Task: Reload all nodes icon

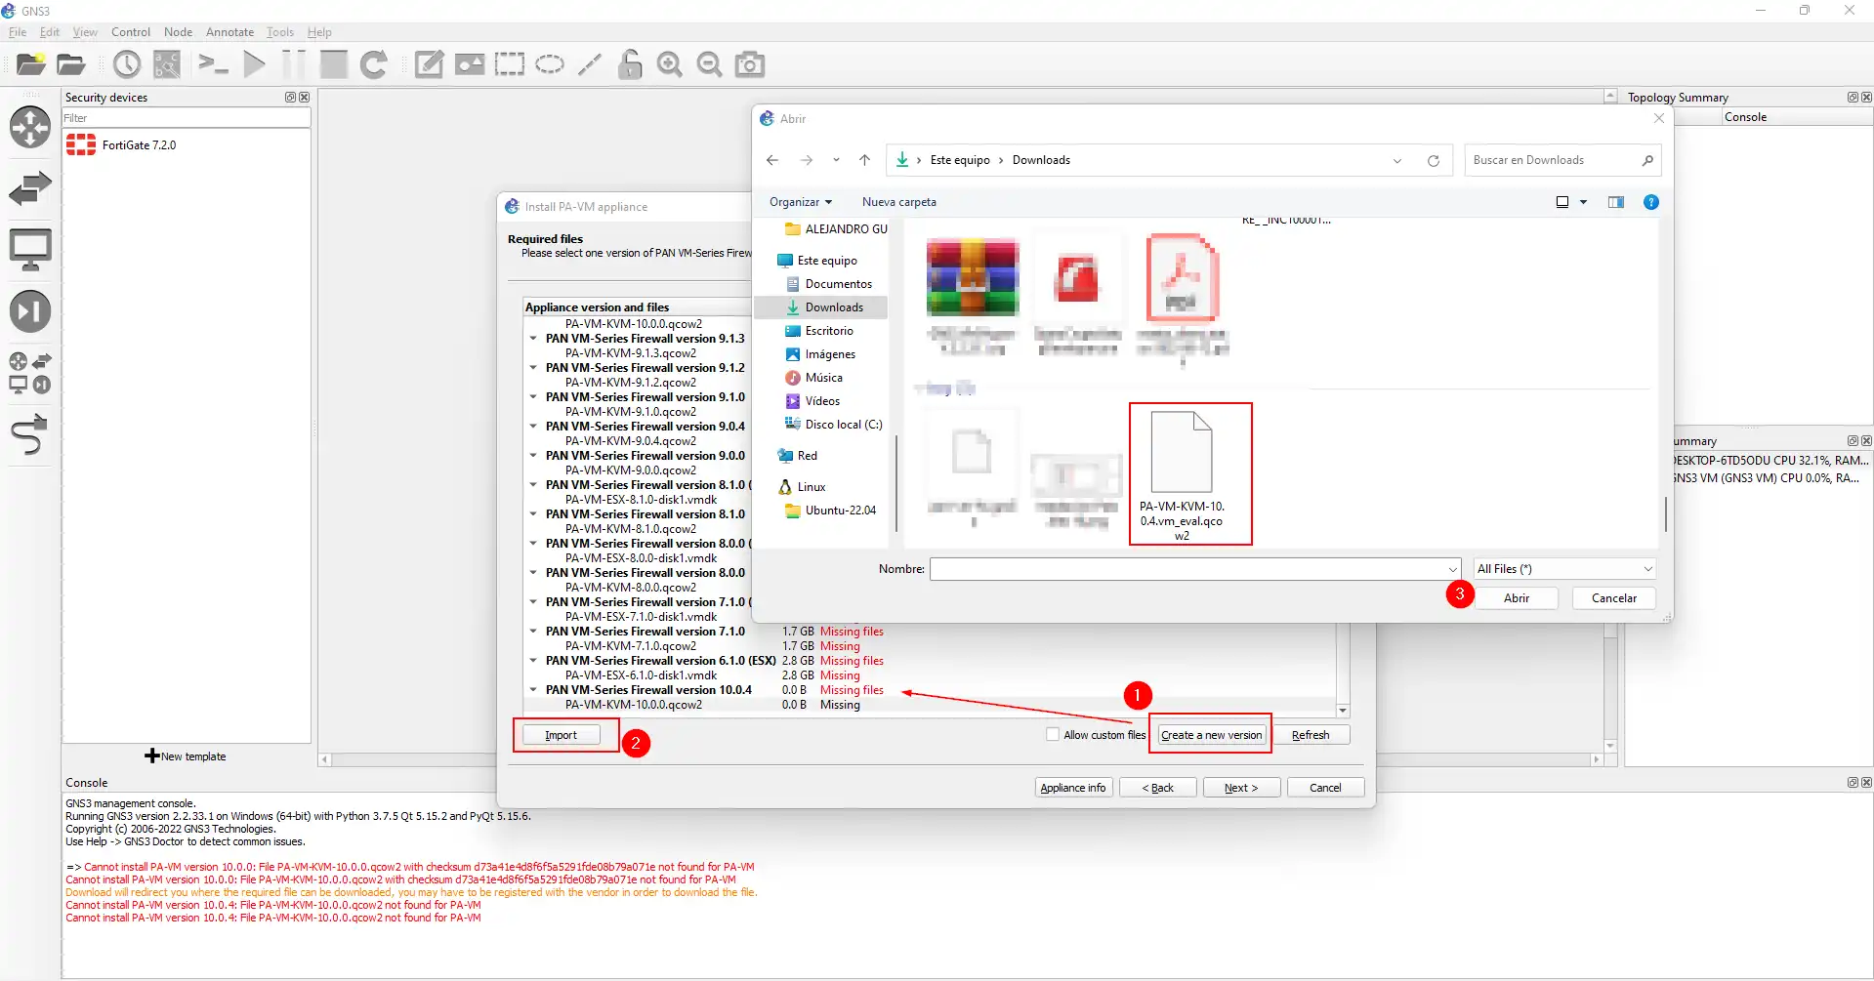Action: coord(374,64)
